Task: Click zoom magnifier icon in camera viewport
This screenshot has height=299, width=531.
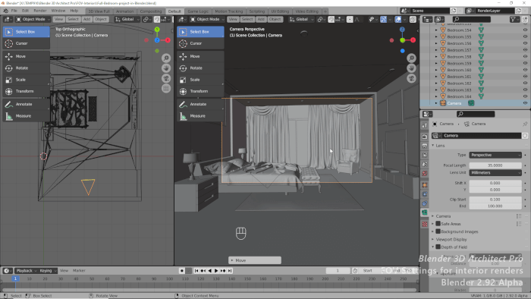Action: pyautogui.click(x=411, y=58)
